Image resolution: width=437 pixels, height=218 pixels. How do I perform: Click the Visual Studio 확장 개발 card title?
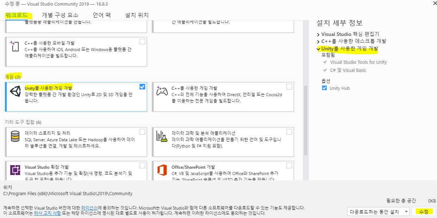[47, 167]
